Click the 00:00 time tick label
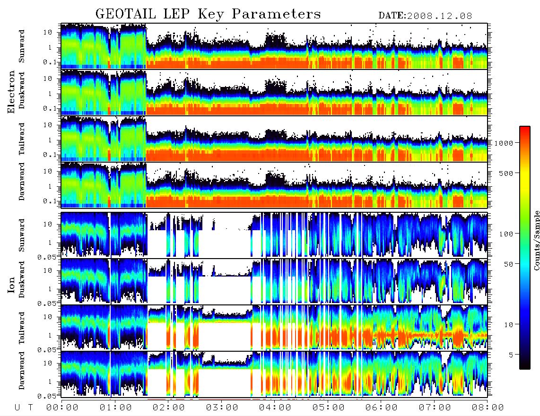 pos(62,407)
